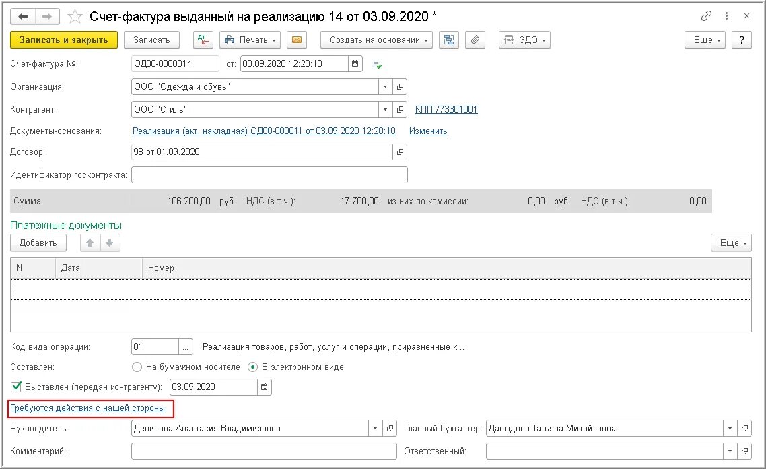This screenshot has height=469, width=766.
Task: Click the Записать button
Action: [151, 40]
